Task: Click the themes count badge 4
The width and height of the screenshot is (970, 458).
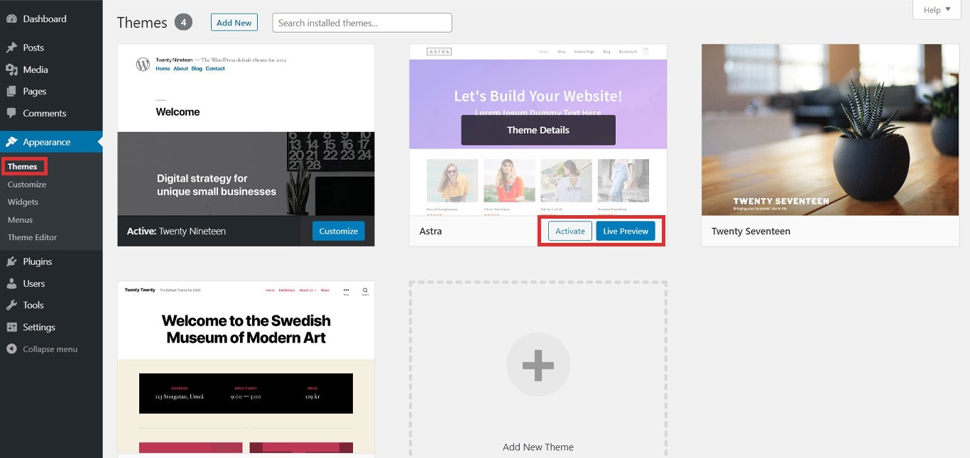Action: click(183, 23)
